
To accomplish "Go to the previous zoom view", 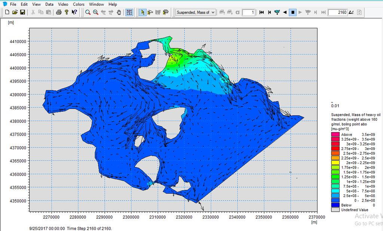I will [x=103, y=12].
